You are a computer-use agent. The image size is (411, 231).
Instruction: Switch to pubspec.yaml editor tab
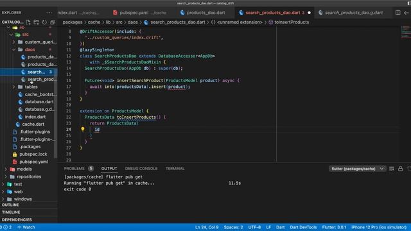(x=140, y=13)
